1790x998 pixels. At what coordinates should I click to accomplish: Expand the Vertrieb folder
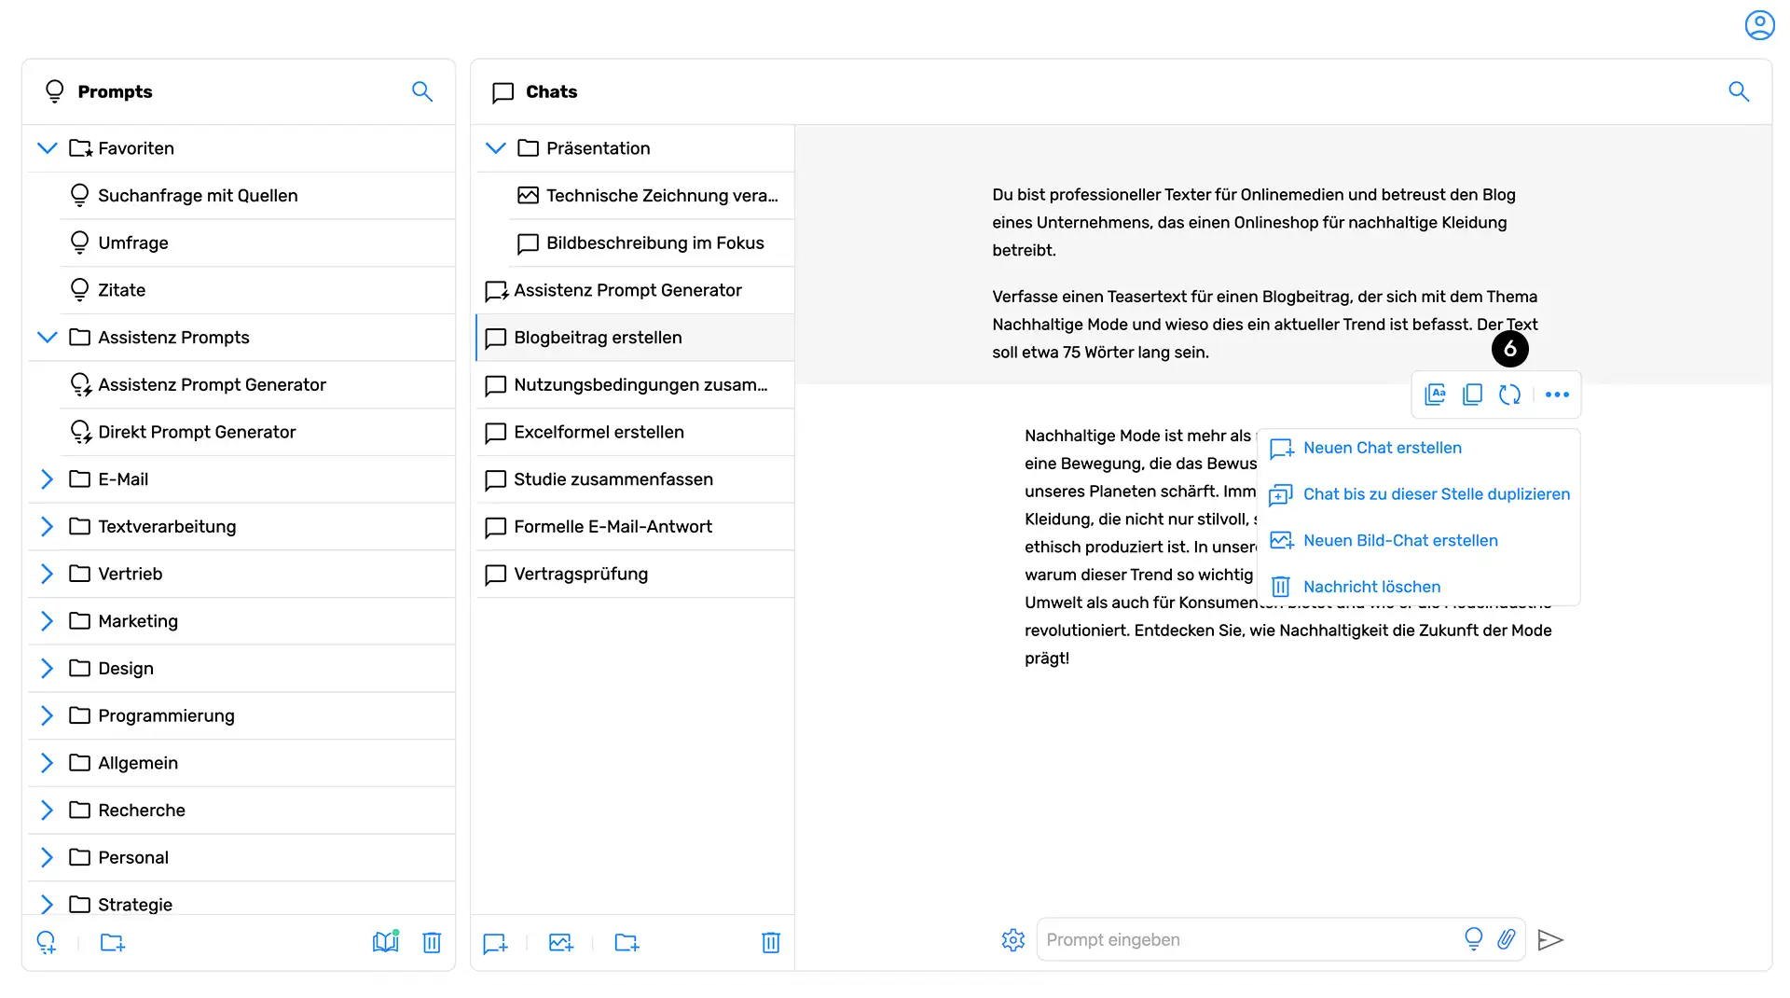(x=48, y=575)
